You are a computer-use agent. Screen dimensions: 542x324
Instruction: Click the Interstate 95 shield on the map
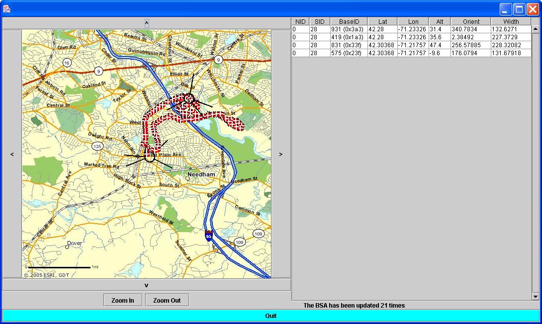(209, 236)
